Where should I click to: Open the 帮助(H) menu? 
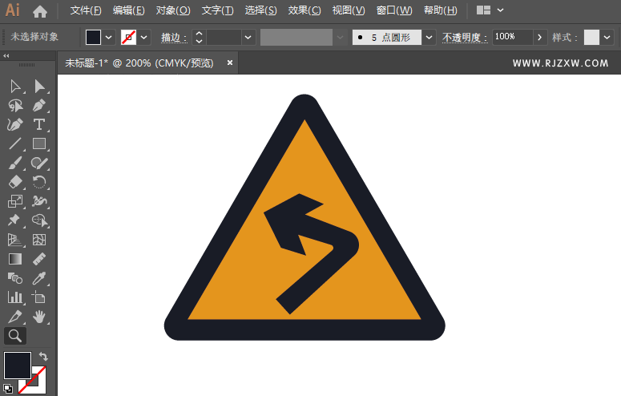441,10
